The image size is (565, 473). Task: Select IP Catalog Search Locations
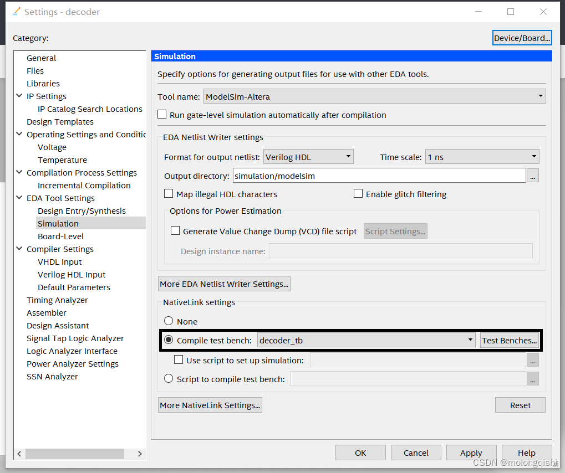(90, 109)
